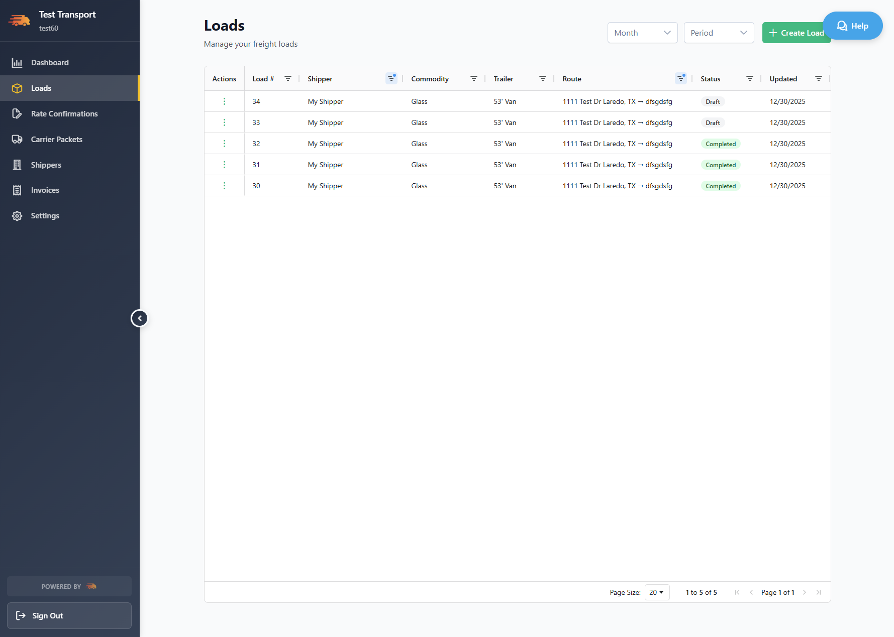Open the active filter icon on Shipper column

tap(391, 78)
